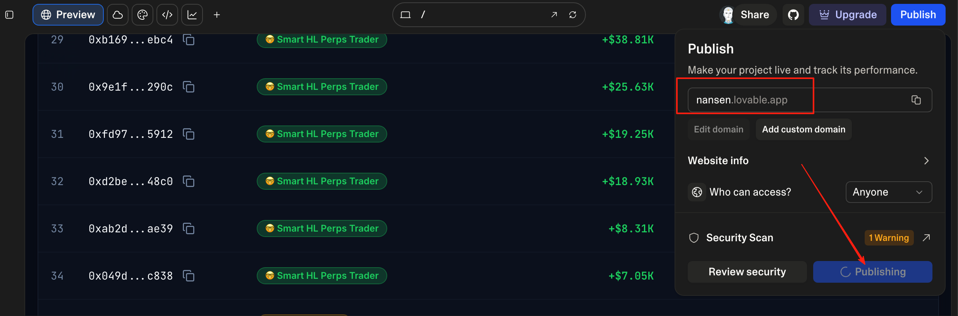Copy address 0x9e1f...290c
Image resolution: width=958 pixels, height=316 pixels.
click(x=189, y=87)
